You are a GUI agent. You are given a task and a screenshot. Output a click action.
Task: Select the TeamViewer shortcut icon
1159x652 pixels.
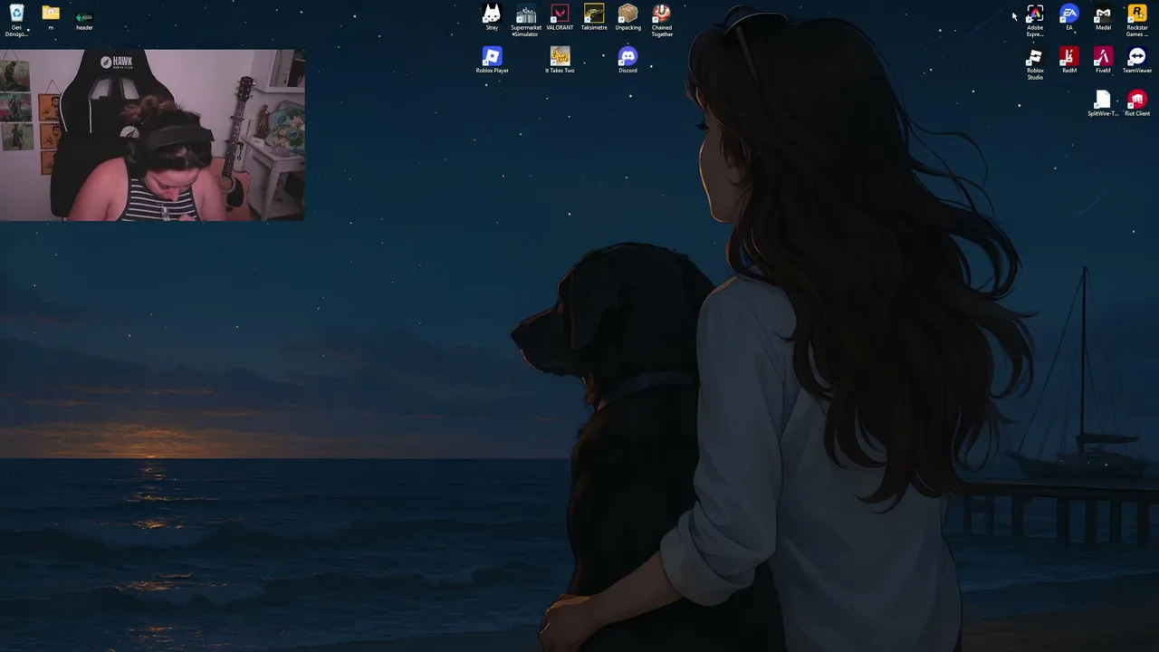tap(1137, 60)
